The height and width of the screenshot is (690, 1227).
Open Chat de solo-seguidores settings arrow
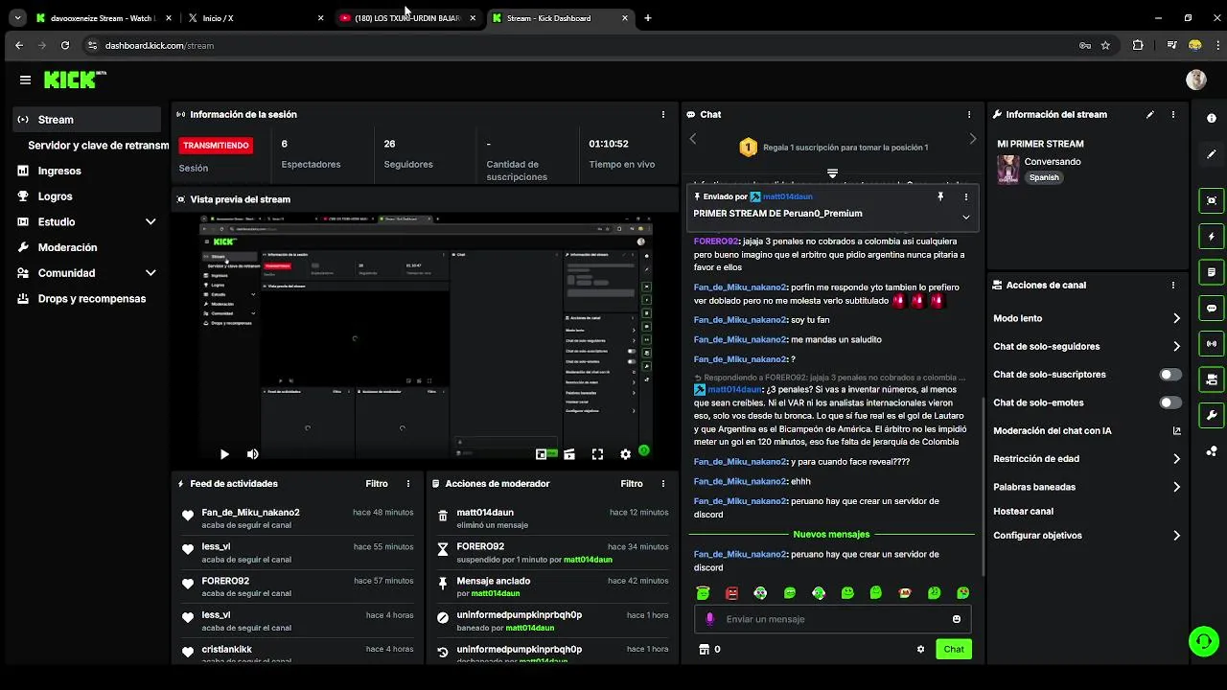(1176, 346)
